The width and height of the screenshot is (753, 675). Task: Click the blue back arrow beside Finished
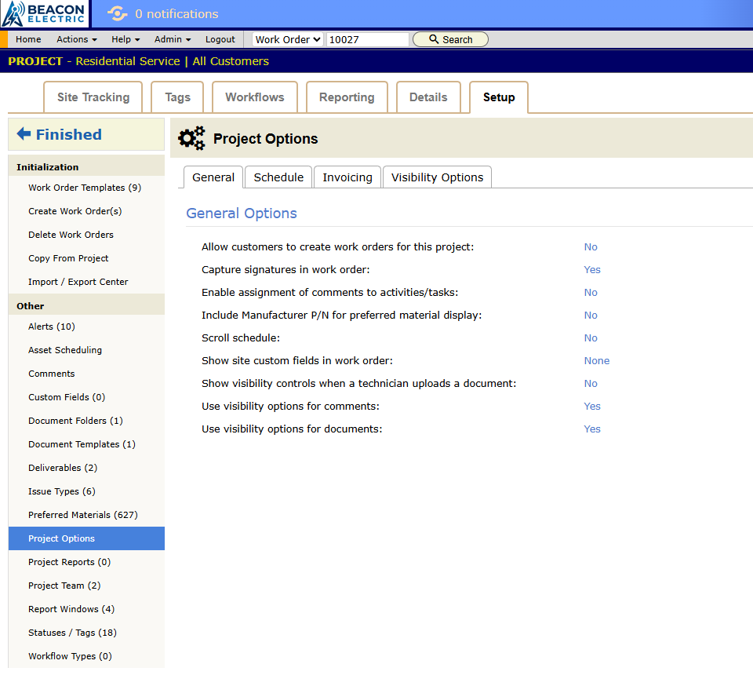pyautogui.click(x=24, y=134)
